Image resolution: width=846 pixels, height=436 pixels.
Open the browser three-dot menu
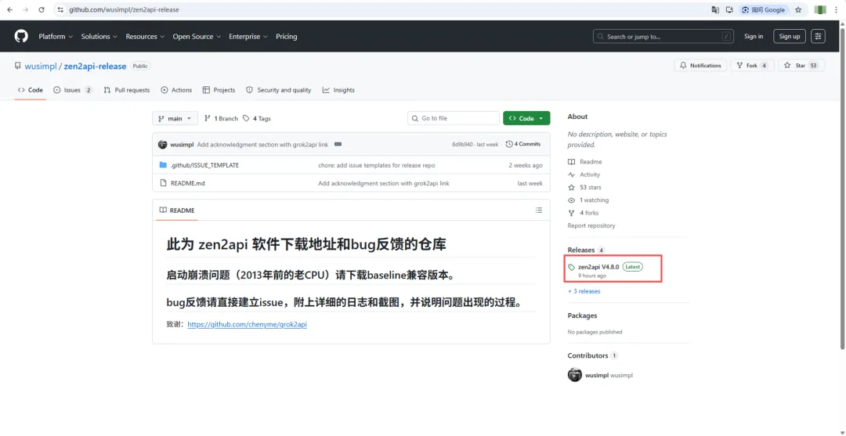837,9
